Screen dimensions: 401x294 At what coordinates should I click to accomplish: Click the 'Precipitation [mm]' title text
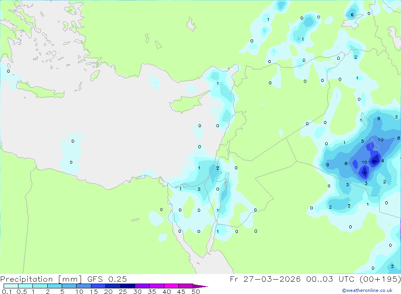(x=41, y=279)
